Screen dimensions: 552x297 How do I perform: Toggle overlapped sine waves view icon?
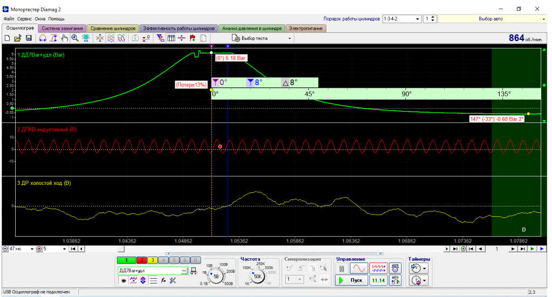tap(121, 38)
